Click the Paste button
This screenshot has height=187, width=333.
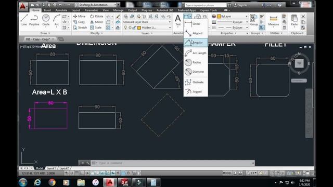(294, 20)
